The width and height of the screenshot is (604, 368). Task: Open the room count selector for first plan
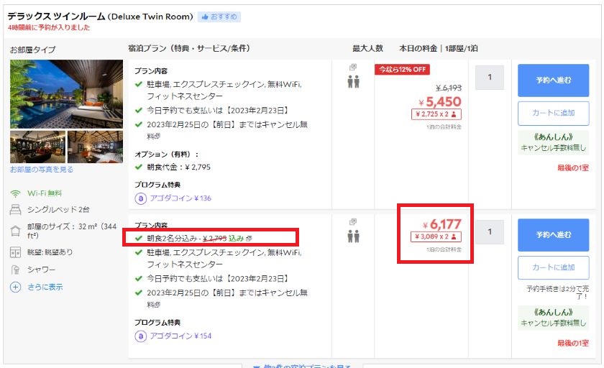click(x=489, y=77)
